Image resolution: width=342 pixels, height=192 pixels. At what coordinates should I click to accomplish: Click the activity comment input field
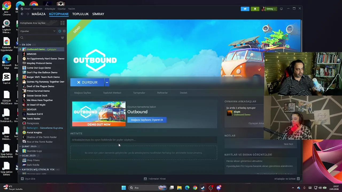tap(144, 140)
